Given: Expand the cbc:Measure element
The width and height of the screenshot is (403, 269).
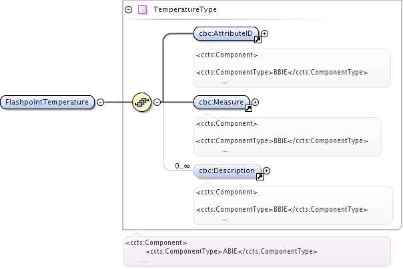Looking at the screenshot, I should coord(256,102).
